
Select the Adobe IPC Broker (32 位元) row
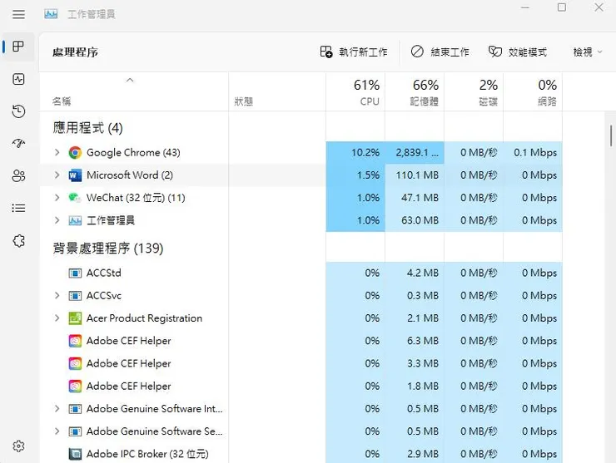(301, 454)
